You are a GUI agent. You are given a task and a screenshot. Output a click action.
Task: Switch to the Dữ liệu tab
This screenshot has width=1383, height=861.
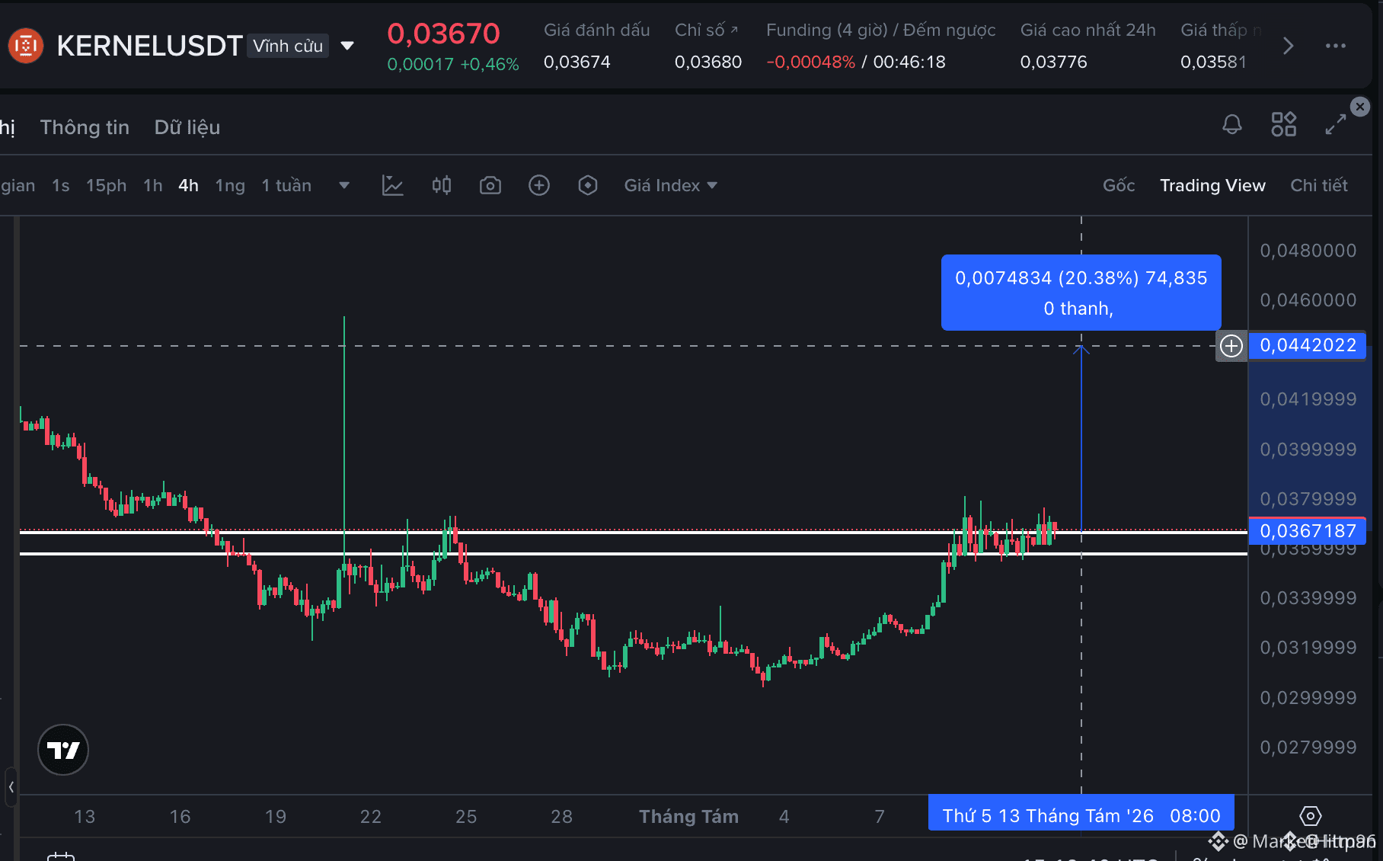(x=187, y=127)
